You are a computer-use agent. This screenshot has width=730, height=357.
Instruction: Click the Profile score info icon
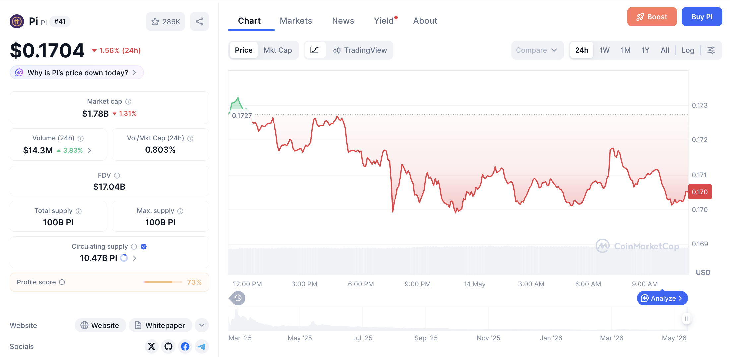pyautogui.click(x=62, y=282)
